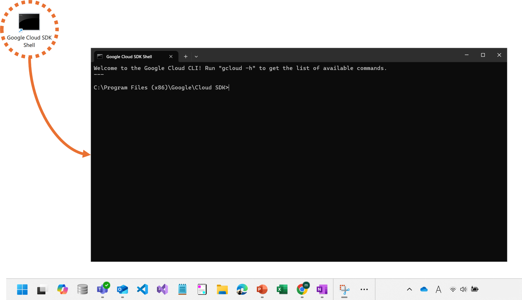The width and height of the screenshot is (522, 300).
Task: Open OneDrive cloud tray icon
Action: pyautogui.click(x=424, y=289)
